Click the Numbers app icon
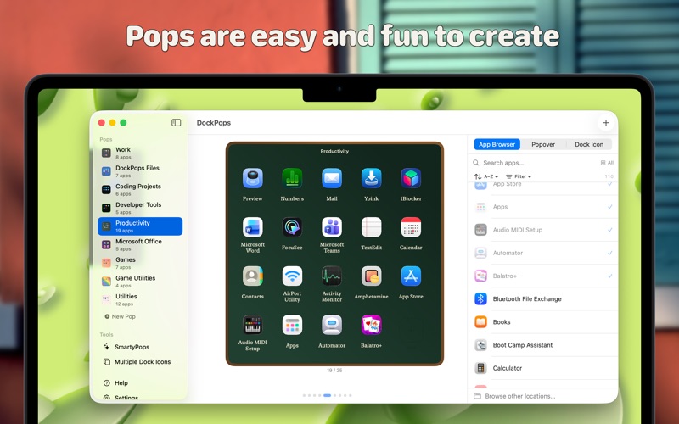Image resolution: width=679 pixels, height=424 pixels. click(292, 178)
